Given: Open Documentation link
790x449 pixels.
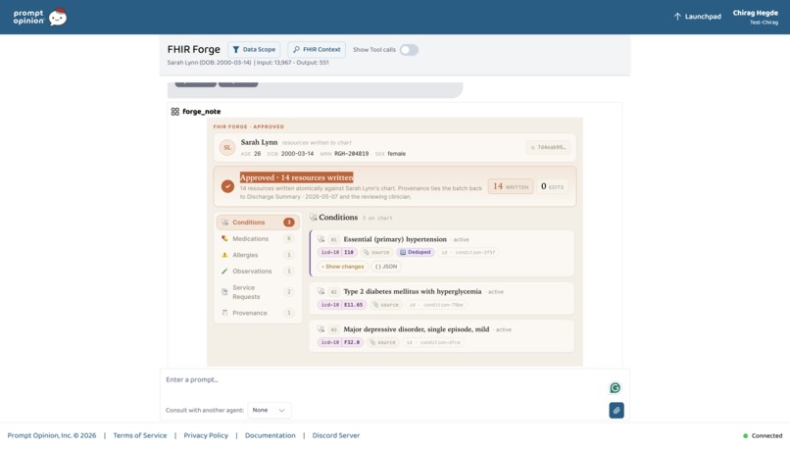Looking at the screenshot, I should (x=271, y=435).
